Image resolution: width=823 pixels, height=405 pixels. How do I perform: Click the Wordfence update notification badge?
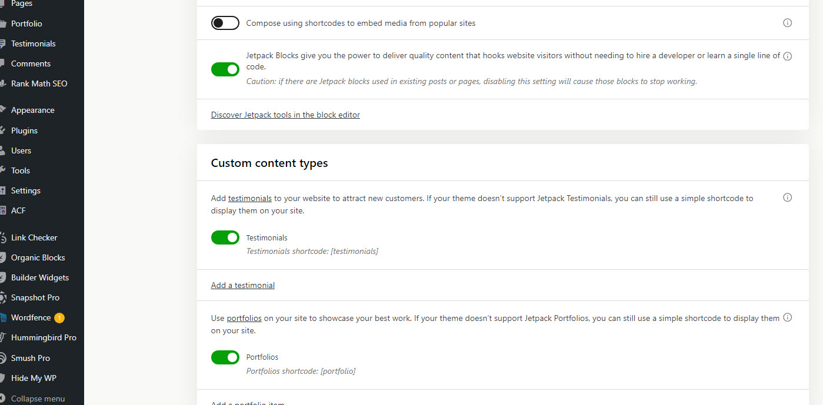59,318
